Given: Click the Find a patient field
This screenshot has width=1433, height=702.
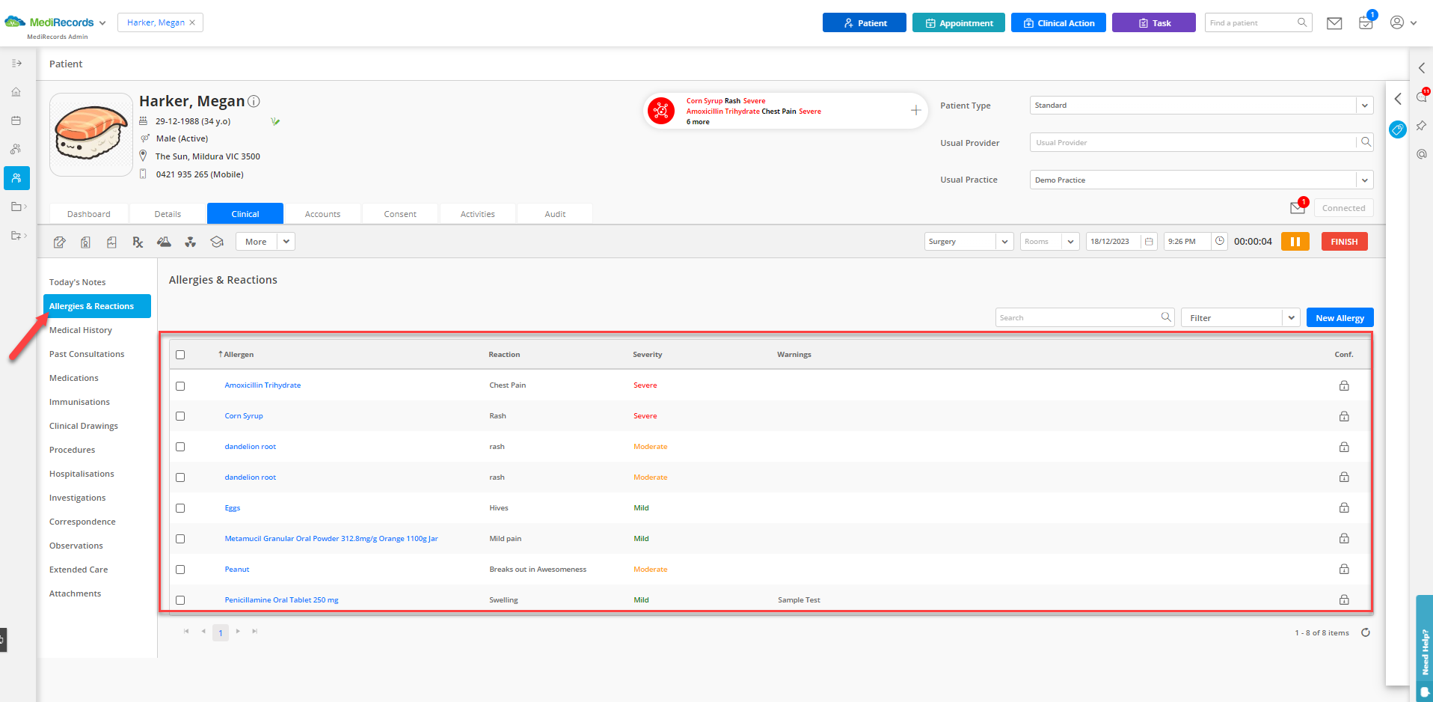Looking at the screenshot, I should coord(1258,22).
